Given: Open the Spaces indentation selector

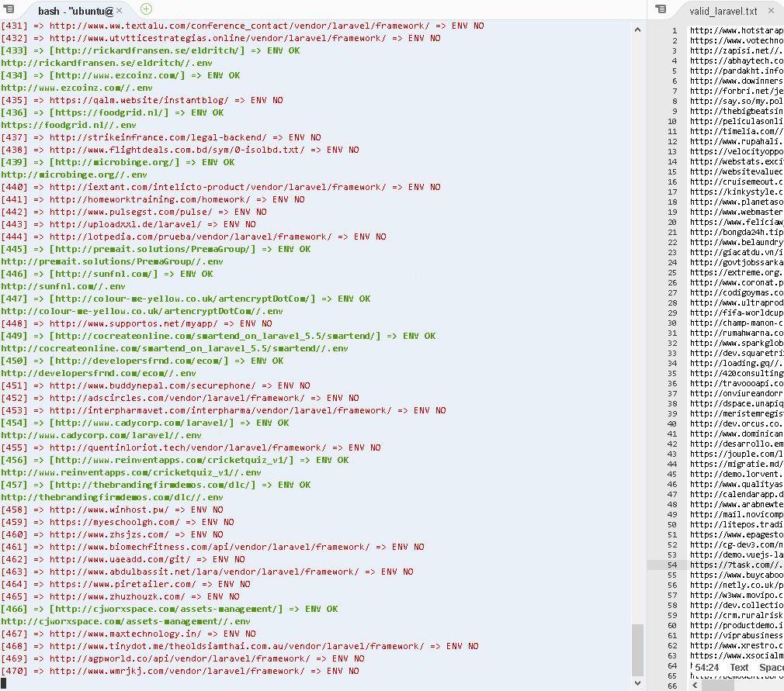Looking at the screenshot, I should pos(772,667).
